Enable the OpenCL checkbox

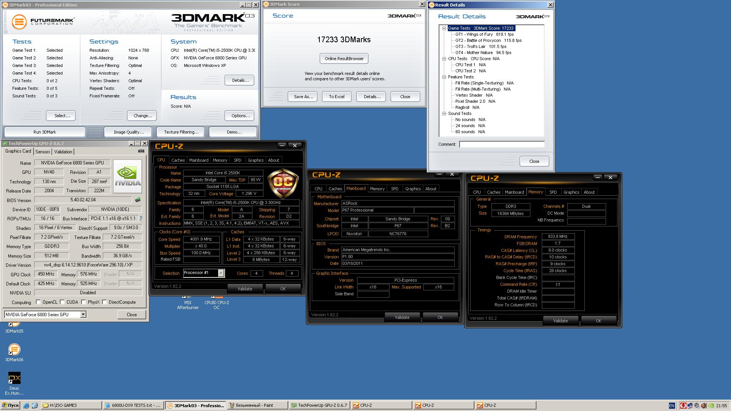(x=38, y=302)
